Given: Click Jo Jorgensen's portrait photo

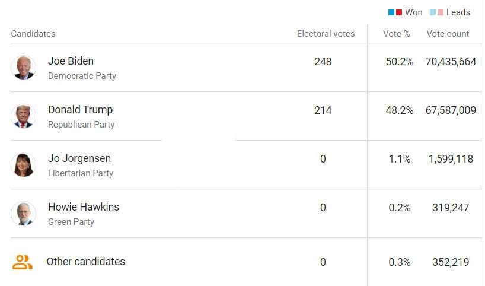Looking at the screenshot, I should click(24, 165).
